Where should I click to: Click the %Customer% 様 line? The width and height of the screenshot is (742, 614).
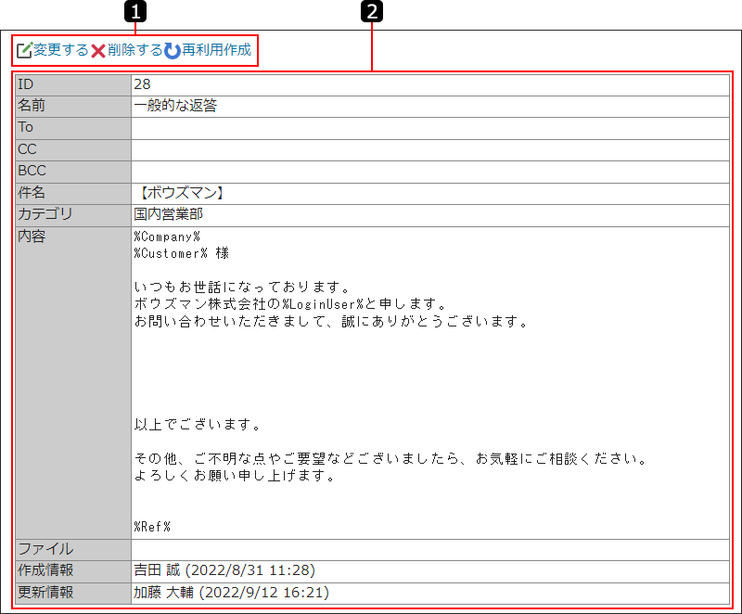pos(181,253)
